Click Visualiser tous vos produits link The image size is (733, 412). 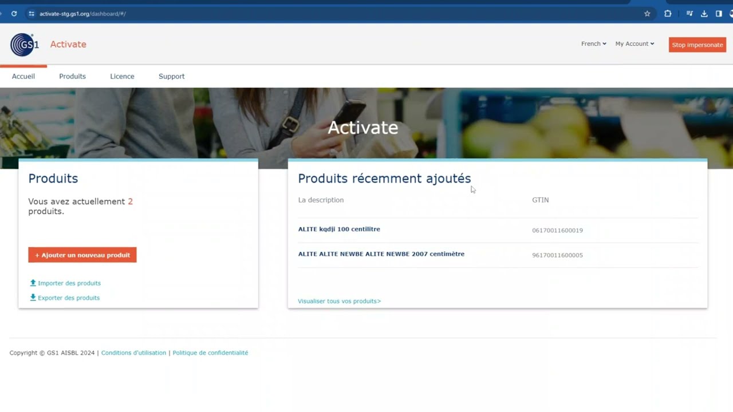point(339,301)
